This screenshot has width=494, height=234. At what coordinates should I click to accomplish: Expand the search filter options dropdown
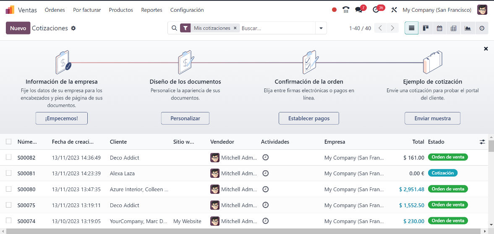(x=321, y=28)
